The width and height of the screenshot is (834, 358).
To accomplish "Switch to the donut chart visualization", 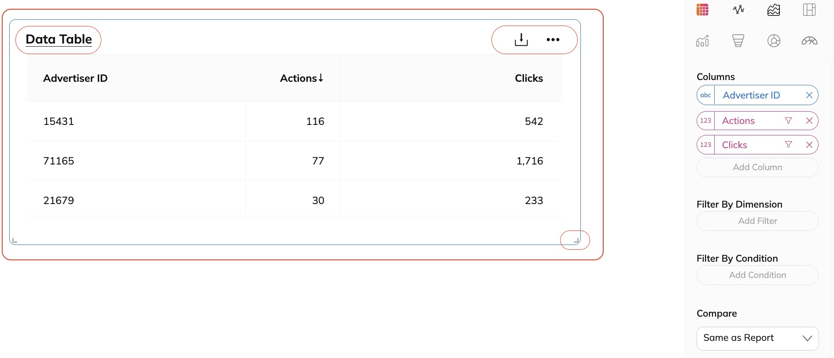I will (774, 41).
